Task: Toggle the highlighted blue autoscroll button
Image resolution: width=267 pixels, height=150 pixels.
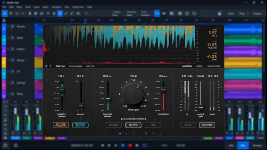Action: coord(157,13)
